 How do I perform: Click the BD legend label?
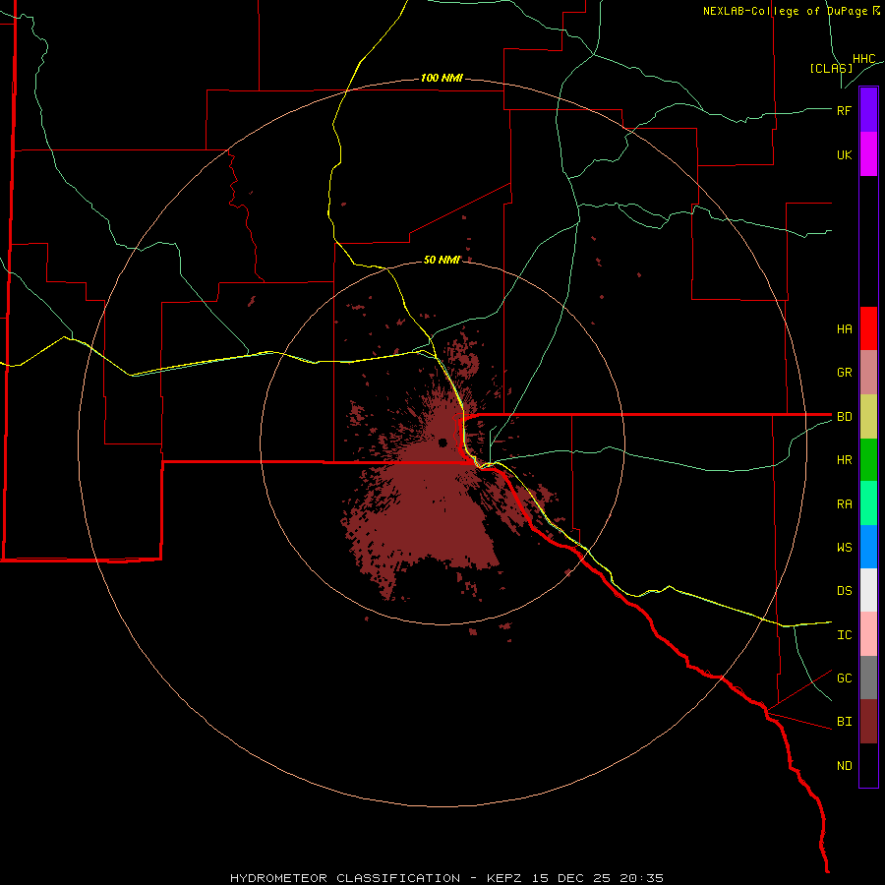(844, 417)
